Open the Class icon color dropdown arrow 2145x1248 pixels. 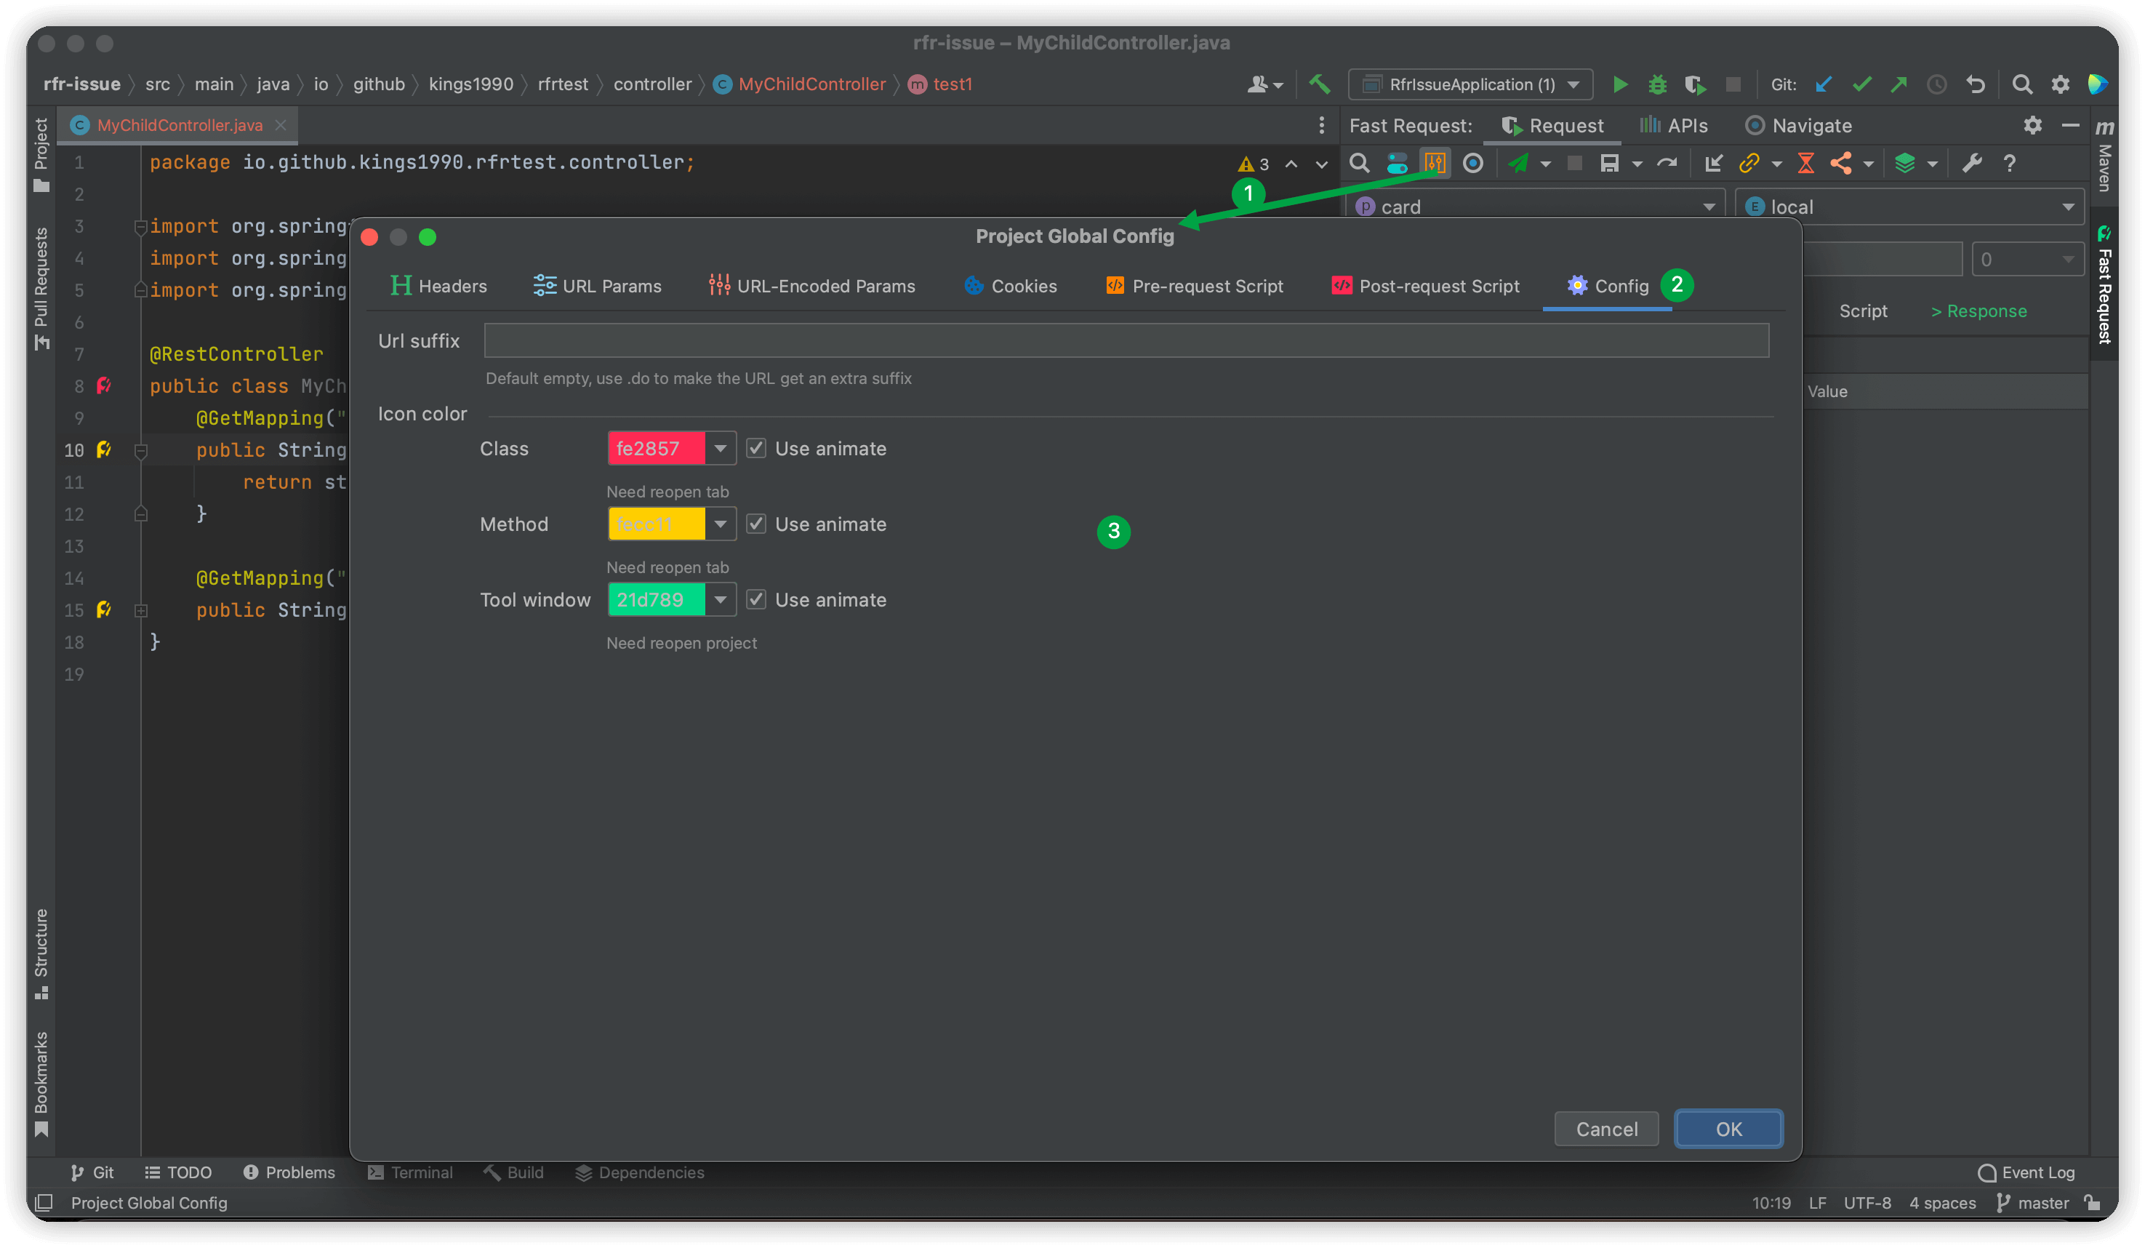[x=720, y=449]
